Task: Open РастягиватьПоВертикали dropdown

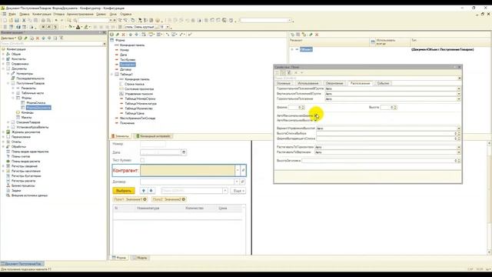Action: click(459, 152)
